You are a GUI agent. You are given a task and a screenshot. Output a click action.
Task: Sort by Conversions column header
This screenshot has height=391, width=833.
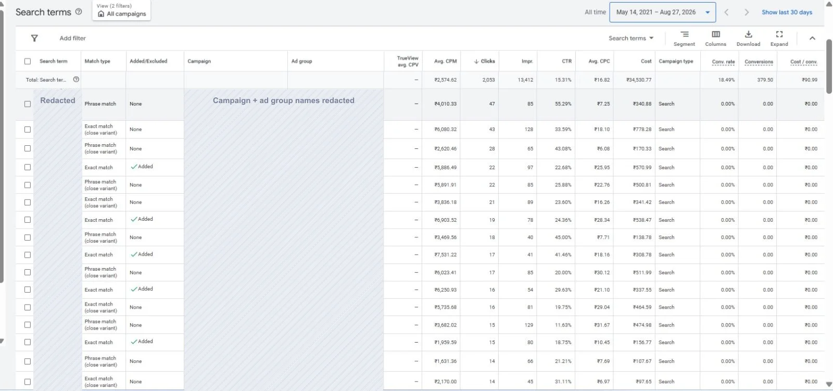[x=759, y=61]
